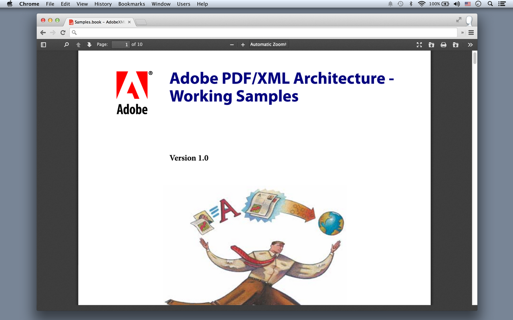
Task: Open the Bookmarks menu
Action: click(x=131, y=4)
